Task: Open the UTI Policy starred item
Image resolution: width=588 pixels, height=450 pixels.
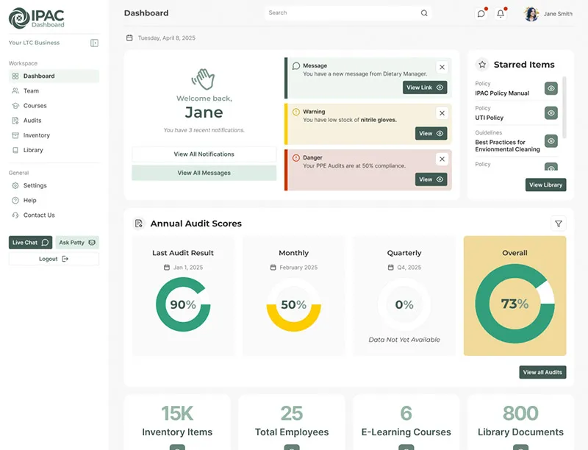Action: (x=489, y=118)
